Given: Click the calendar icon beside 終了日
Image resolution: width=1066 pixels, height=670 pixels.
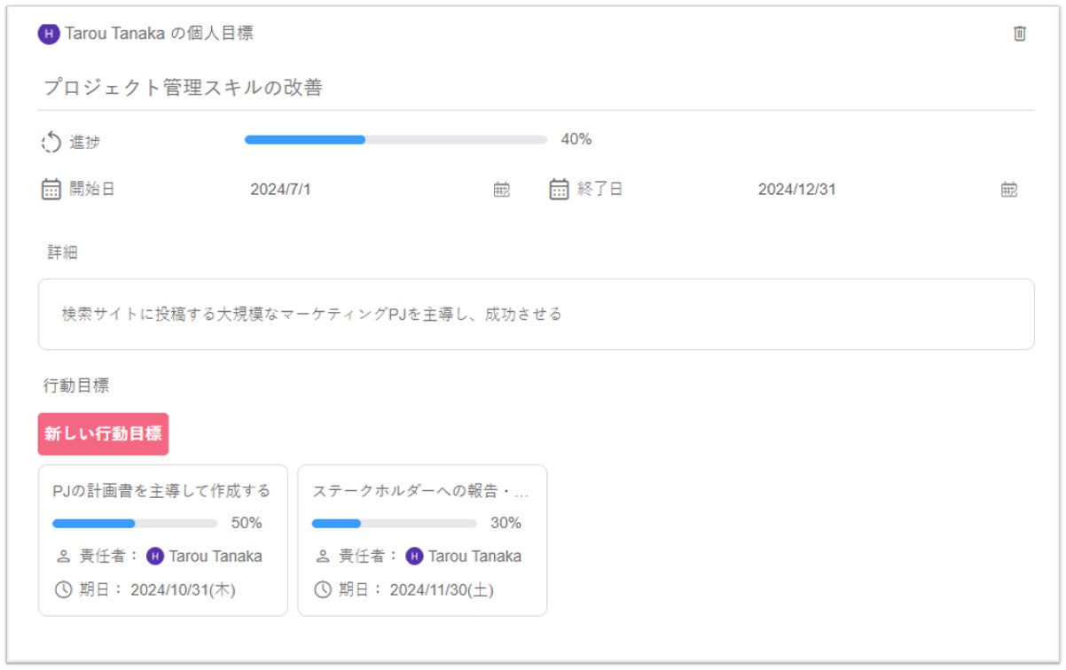Looking at the screenshot, I should tap(559, 189).
